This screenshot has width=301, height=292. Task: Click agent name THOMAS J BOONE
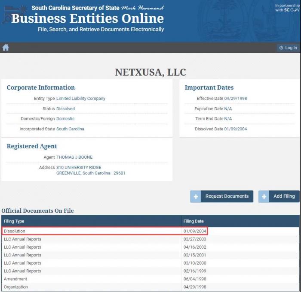(74, 157)
